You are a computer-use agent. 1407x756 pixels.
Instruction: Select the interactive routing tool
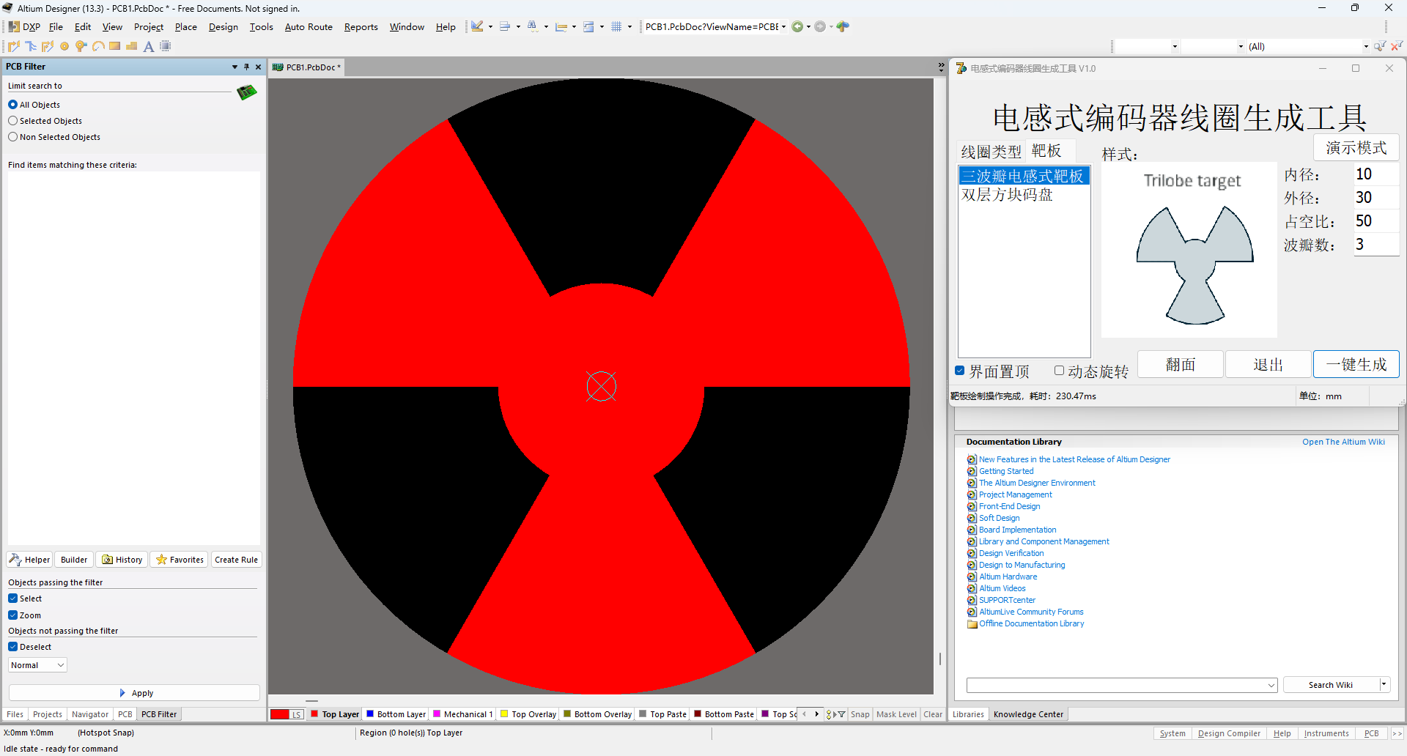click(x=14, y=46)
